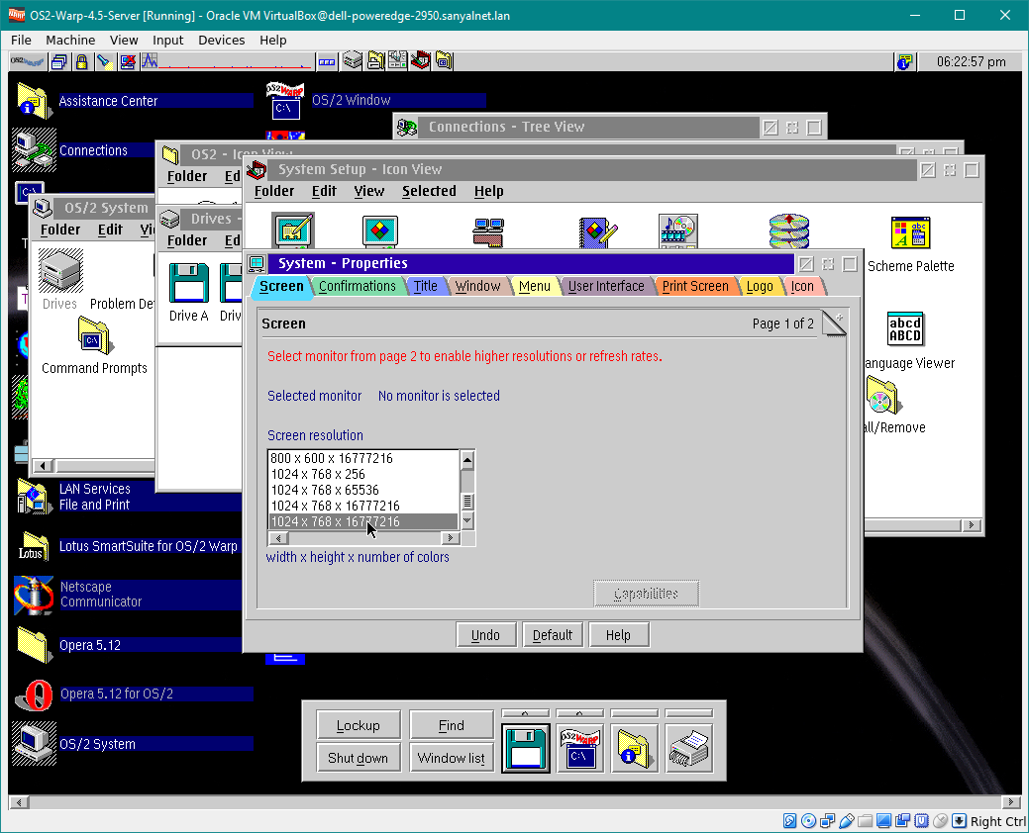Open the VirtualBox Devices menu
This screenshot has height=833, width=1029.
(x=221, y=40)
